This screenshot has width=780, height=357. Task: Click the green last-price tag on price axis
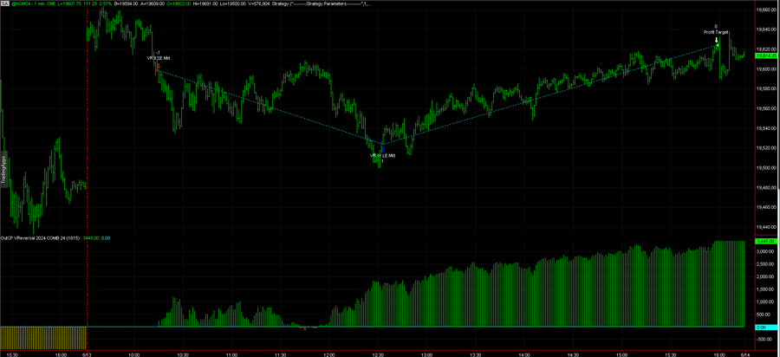click(767, 56)
